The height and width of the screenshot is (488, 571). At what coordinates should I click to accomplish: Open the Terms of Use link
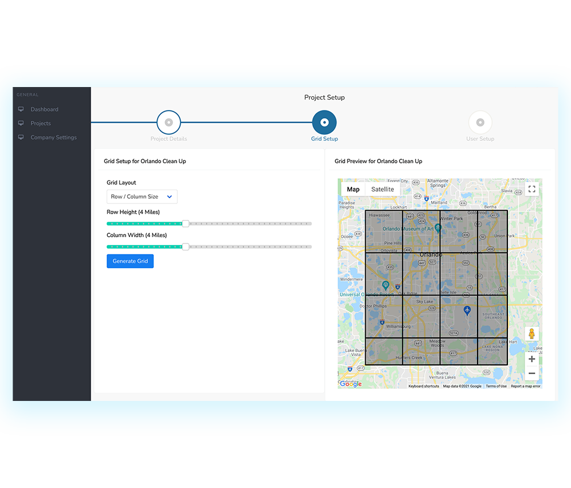coord(496,386)
